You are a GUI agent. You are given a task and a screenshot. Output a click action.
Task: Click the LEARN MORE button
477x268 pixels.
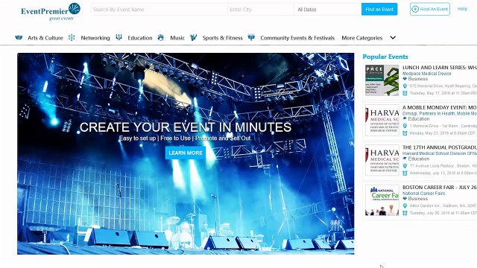186,153
